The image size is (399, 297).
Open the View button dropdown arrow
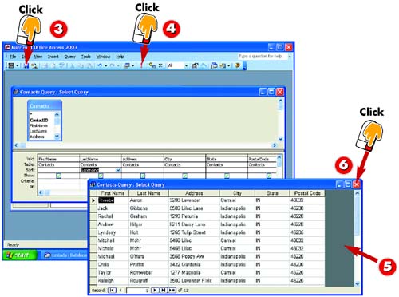(18, 65)
